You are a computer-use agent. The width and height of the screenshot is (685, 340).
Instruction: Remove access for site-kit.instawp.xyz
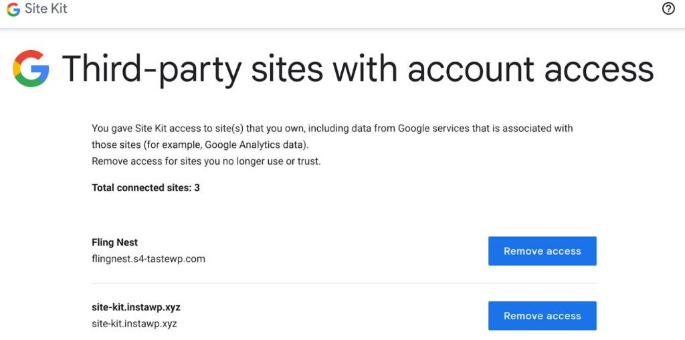(x=542, y=315)
